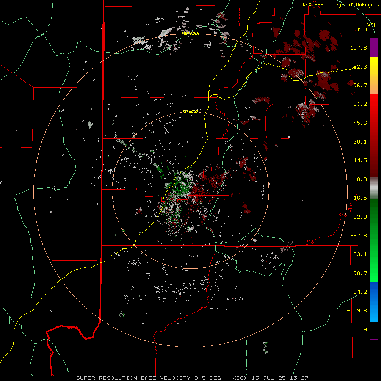
Task: Click the purple segment of color bar
Action: click(374, 47)
